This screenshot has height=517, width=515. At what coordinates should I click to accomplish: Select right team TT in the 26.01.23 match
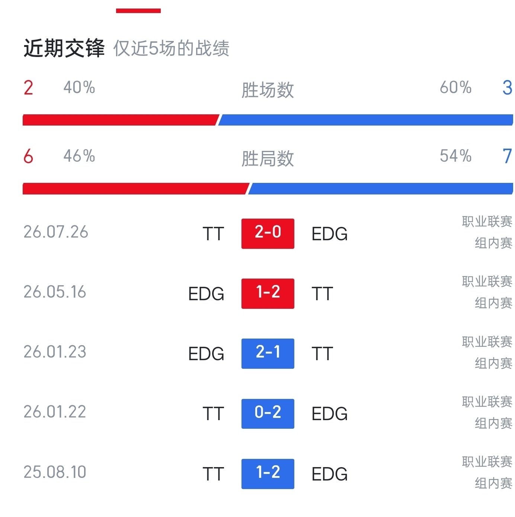pyautogui.click(x=322, y=354)
